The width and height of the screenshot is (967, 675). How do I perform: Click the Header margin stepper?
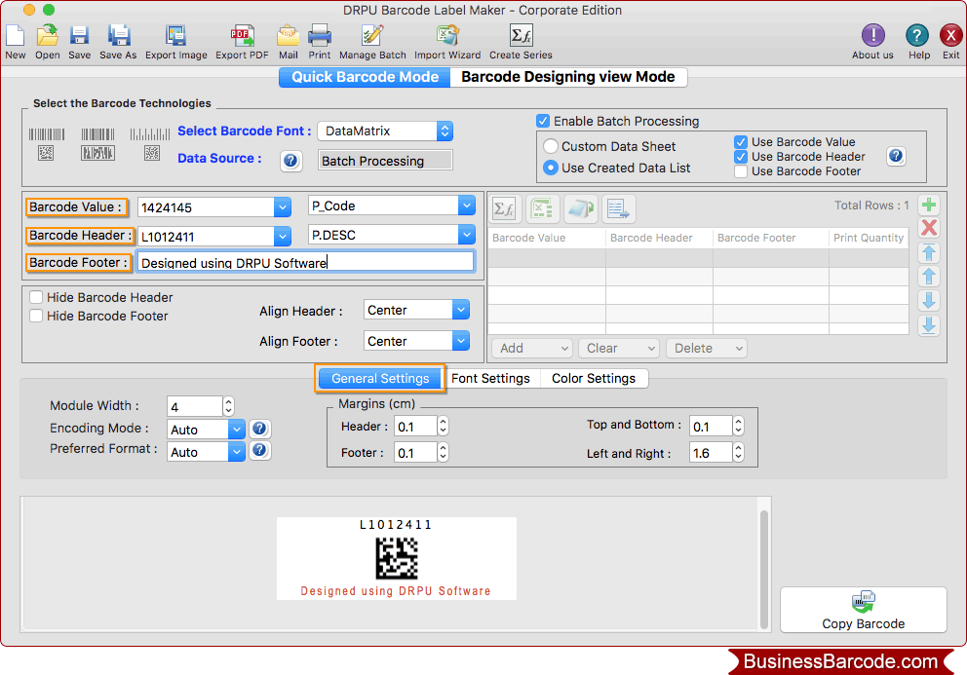[443, 426]
